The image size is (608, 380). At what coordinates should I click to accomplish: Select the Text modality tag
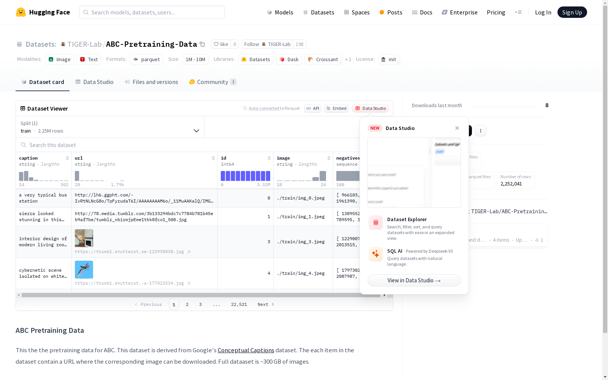[x=89, y=59]
